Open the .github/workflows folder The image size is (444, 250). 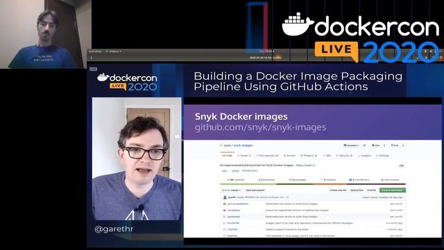(x=238, y=203)
